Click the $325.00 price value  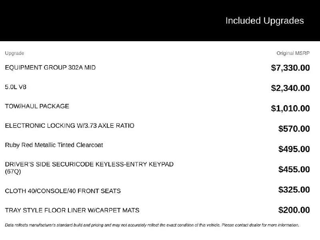[x=294, y=190]
